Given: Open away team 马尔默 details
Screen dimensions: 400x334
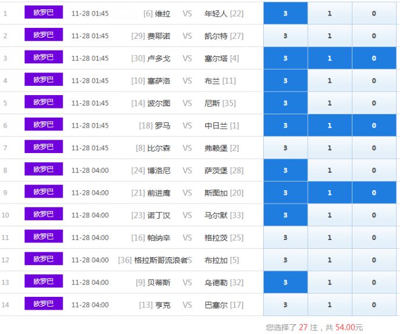Looking at the screenshot, I should (217, 215).
